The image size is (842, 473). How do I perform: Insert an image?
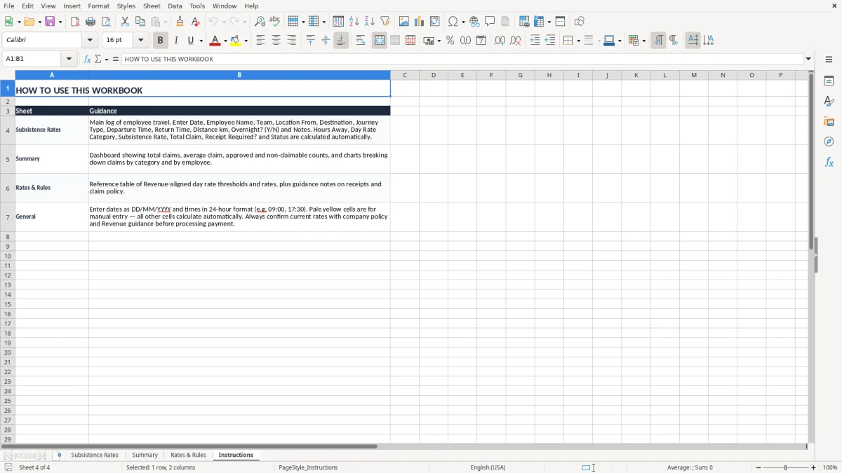tap(404, 22)
